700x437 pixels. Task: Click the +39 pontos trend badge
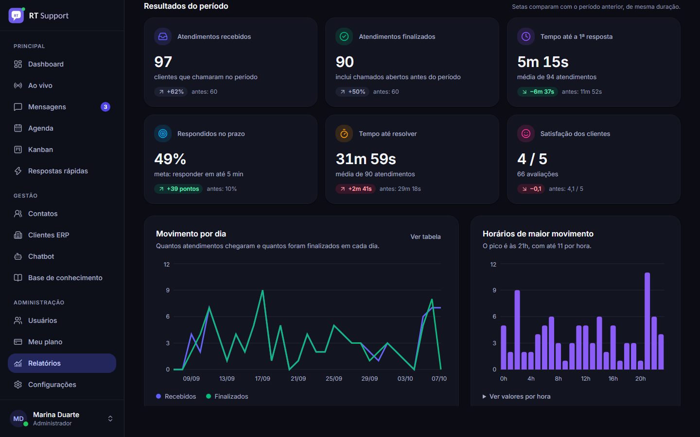[178, 188]
